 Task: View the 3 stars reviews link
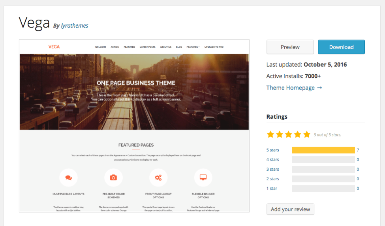[x=272, y=169]
